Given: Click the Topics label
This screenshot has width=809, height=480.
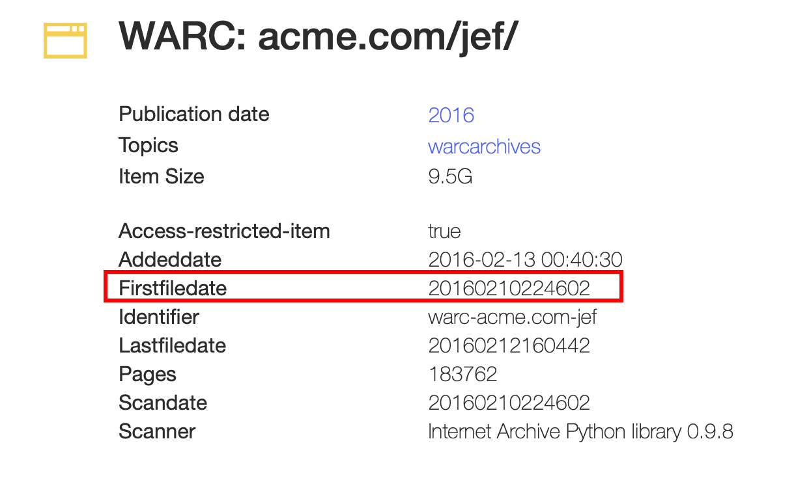Looking at the screenshot, I should tap(148, 146).
